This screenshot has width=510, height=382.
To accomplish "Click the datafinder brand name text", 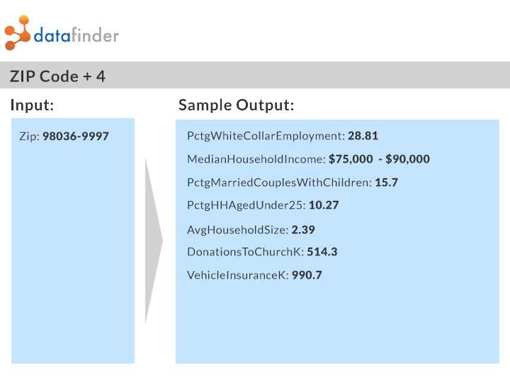I will (76, 35).
